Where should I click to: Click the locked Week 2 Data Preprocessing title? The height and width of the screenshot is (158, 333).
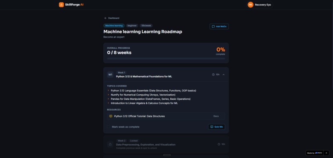click(146, 145)
